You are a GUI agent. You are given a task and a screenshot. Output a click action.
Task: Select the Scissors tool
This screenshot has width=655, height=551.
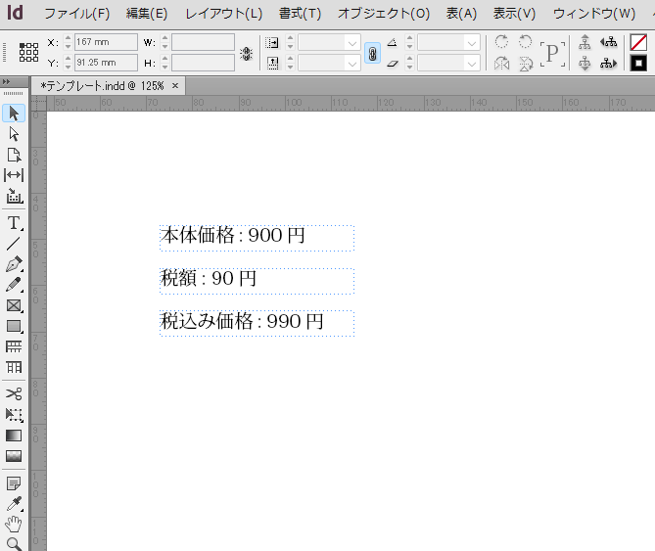click(14, 393)
